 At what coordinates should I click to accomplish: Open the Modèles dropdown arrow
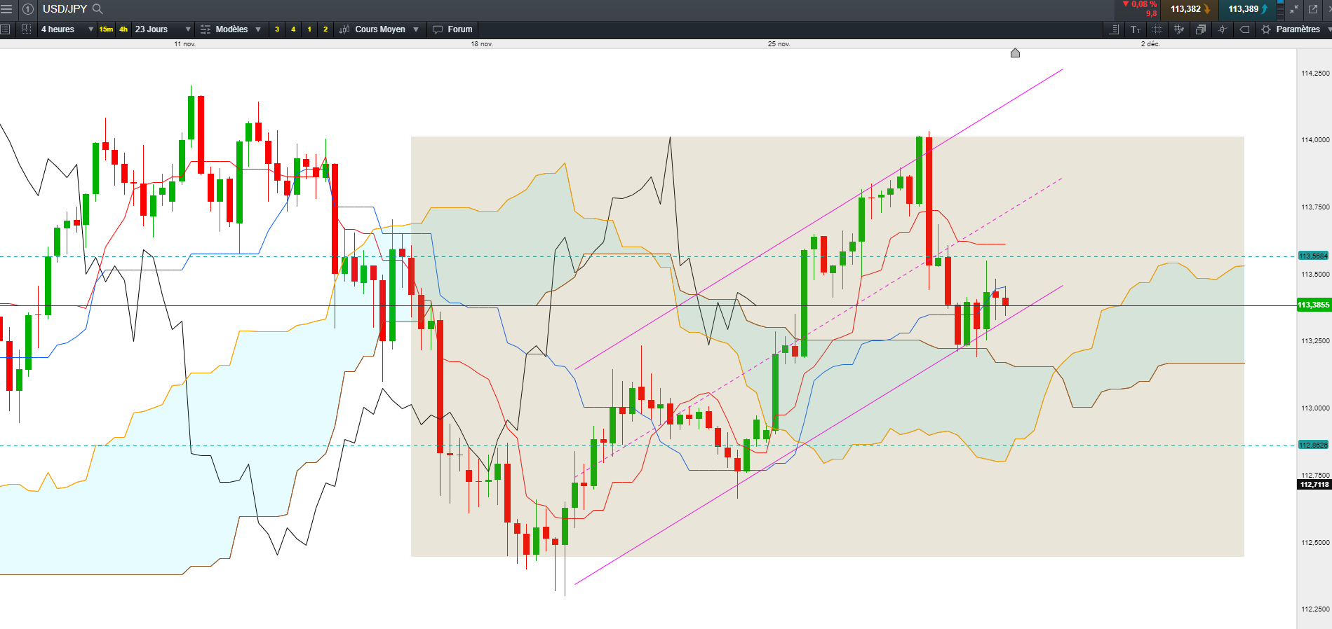[x=258, y=29]
